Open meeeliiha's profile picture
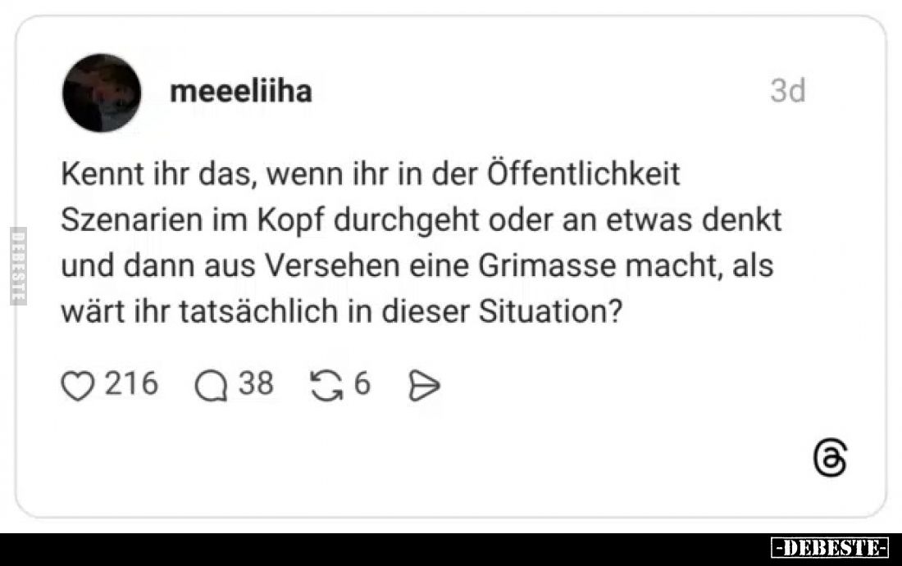Screen dimensions: 902x566 coord(100,92)
